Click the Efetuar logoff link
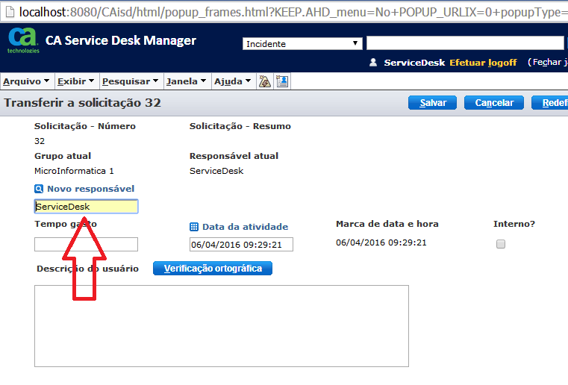 click(x=483, y=63)
